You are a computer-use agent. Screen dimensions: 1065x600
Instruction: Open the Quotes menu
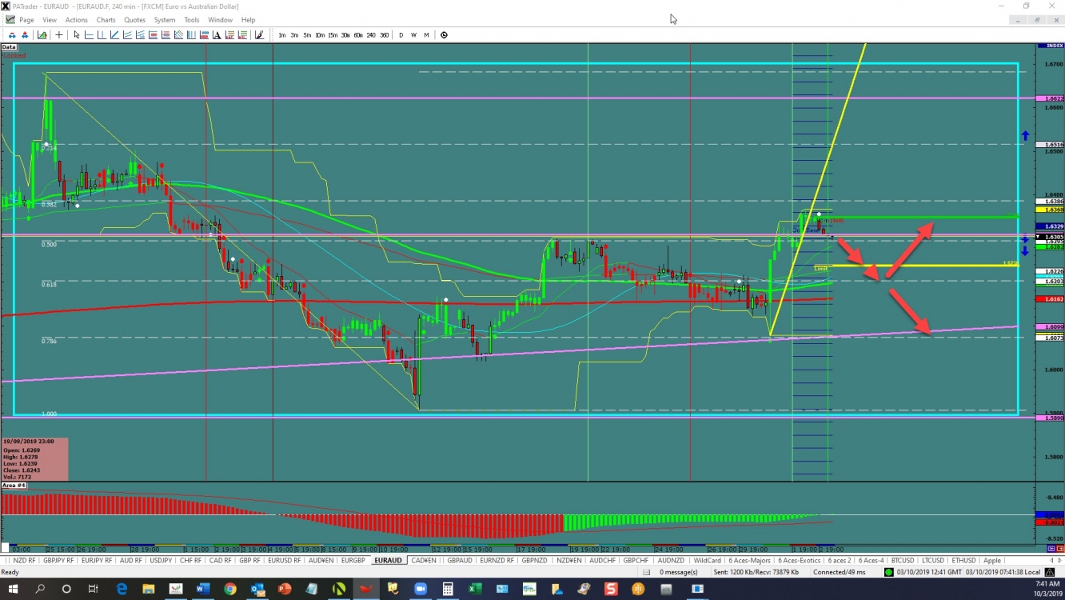point(135,20)
